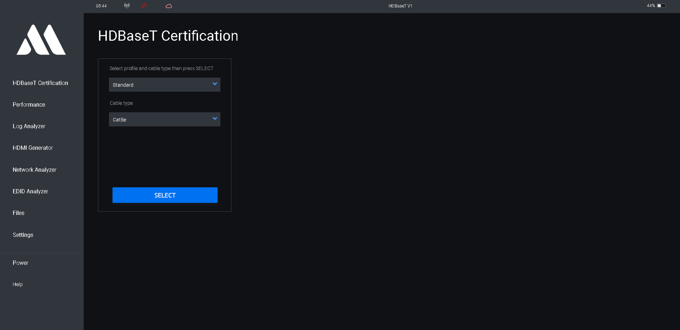Open Network Analyzer
This screenshot has width=680, height=330.
coord(34,170)
